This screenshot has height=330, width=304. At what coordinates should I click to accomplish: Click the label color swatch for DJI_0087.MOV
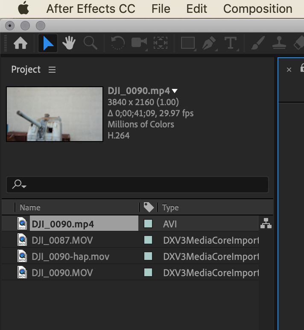(x=148, y=240)
